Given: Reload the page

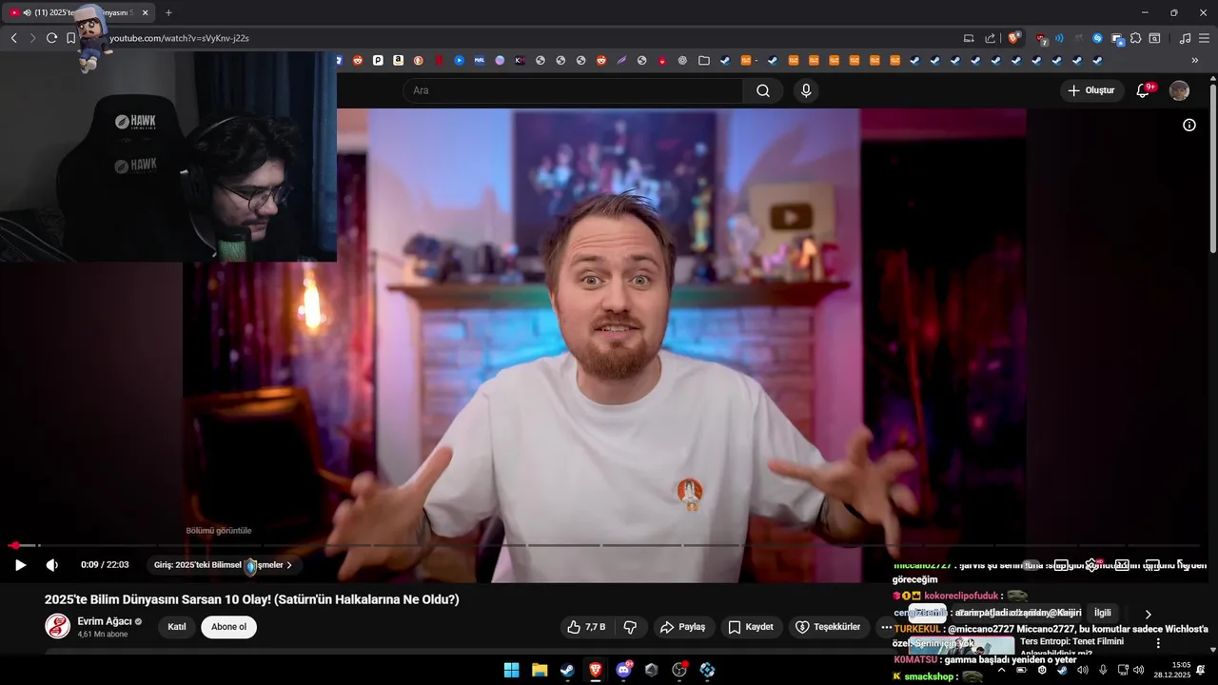Looking at the screenshot, I should 51,38.
